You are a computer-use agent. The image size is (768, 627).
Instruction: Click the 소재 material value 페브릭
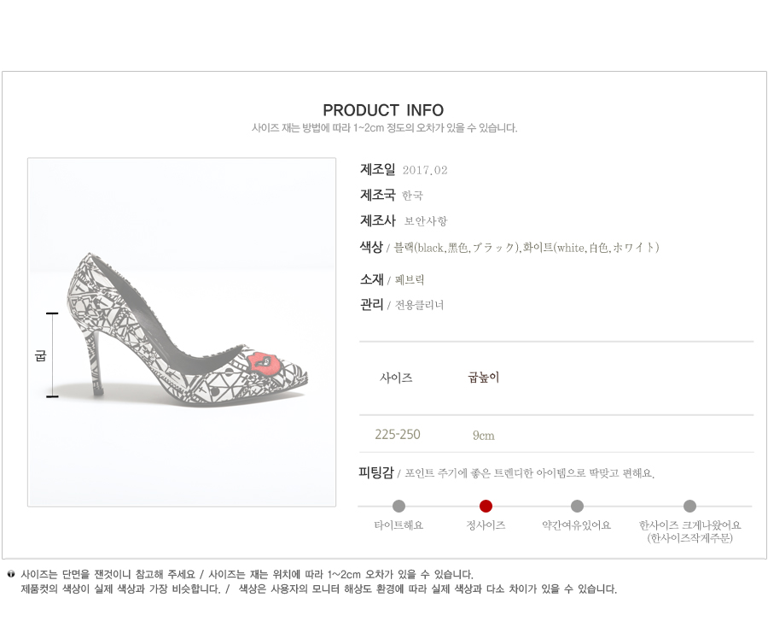click(x=410, y=279)
